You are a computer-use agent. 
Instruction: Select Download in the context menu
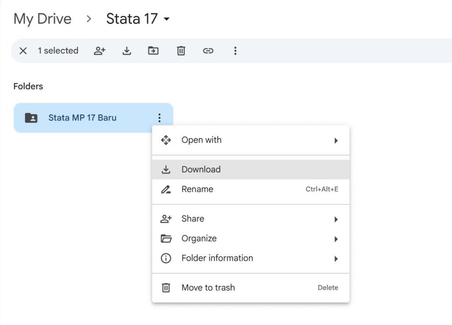tap(251, 170)
